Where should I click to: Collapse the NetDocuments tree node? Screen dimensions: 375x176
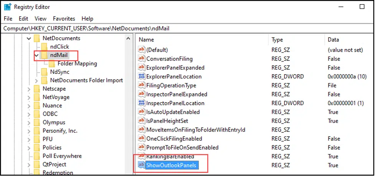pyautogui.click(x=29, y=38)
